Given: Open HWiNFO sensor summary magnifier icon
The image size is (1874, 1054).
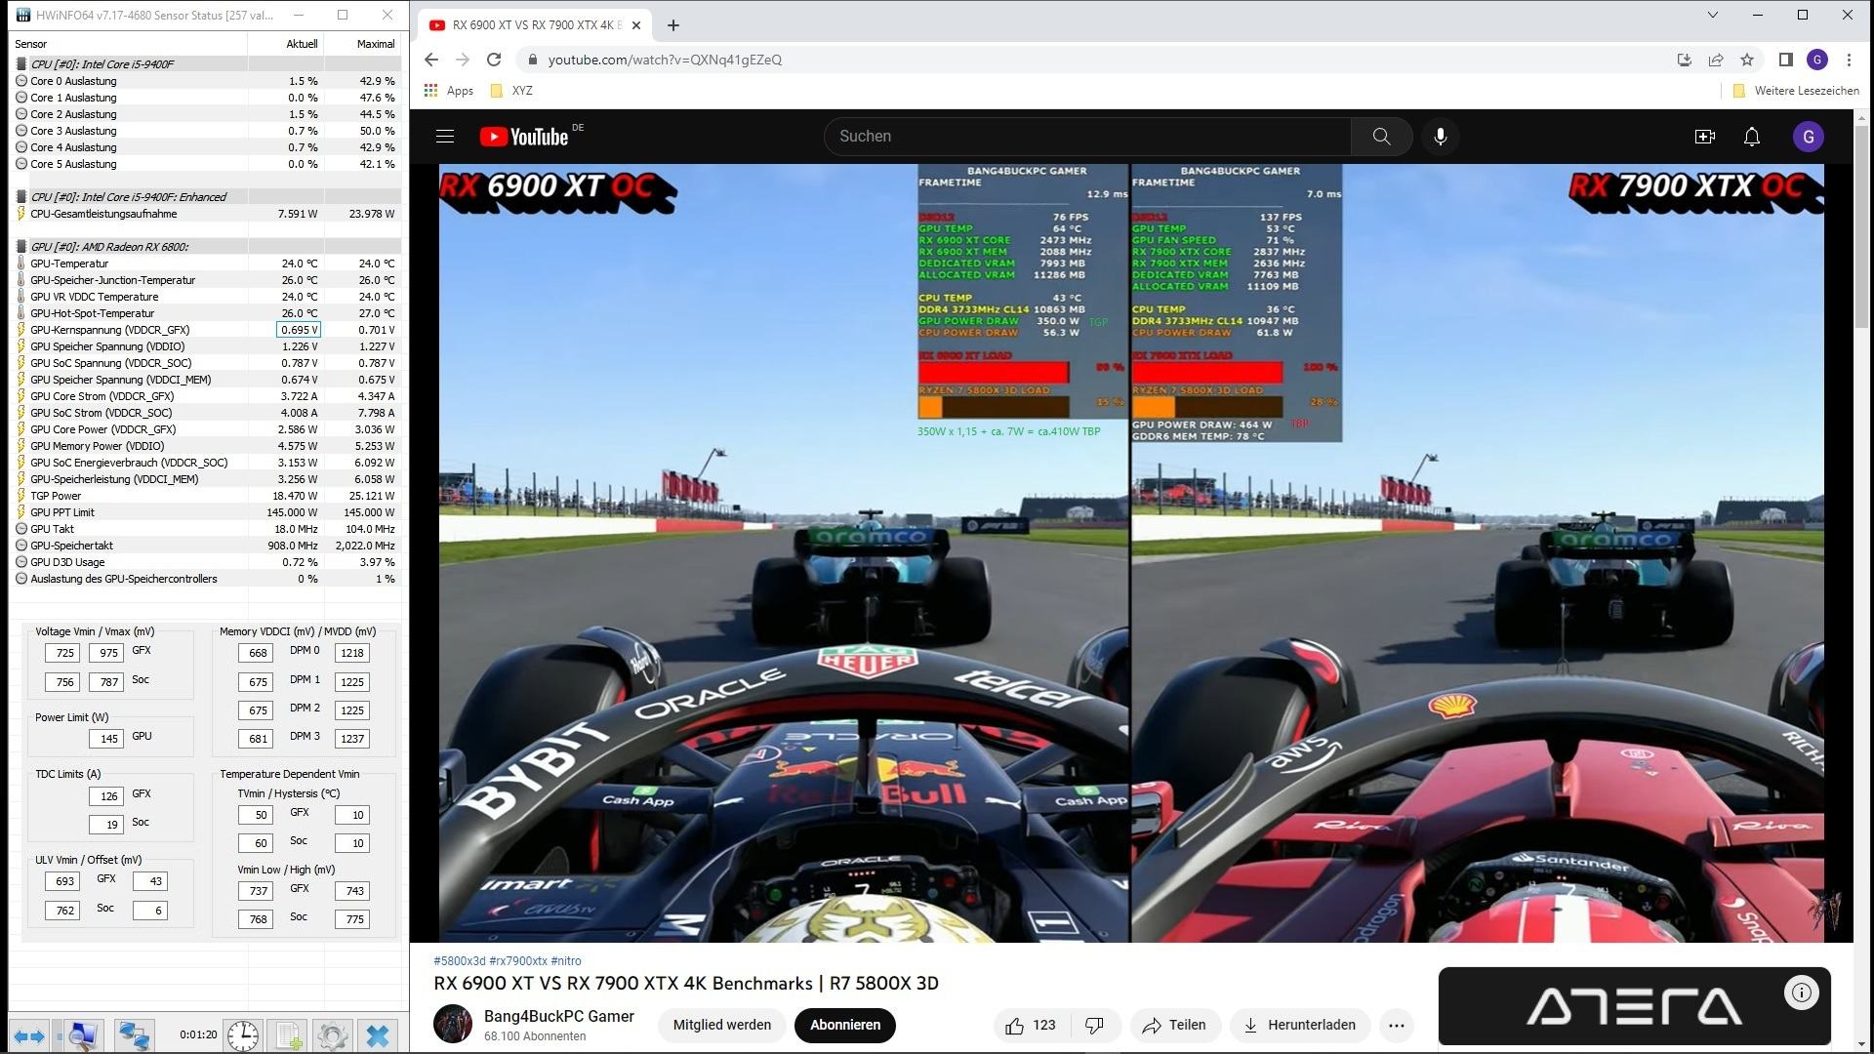Looking at the screenshot, I should point(82,1035).
